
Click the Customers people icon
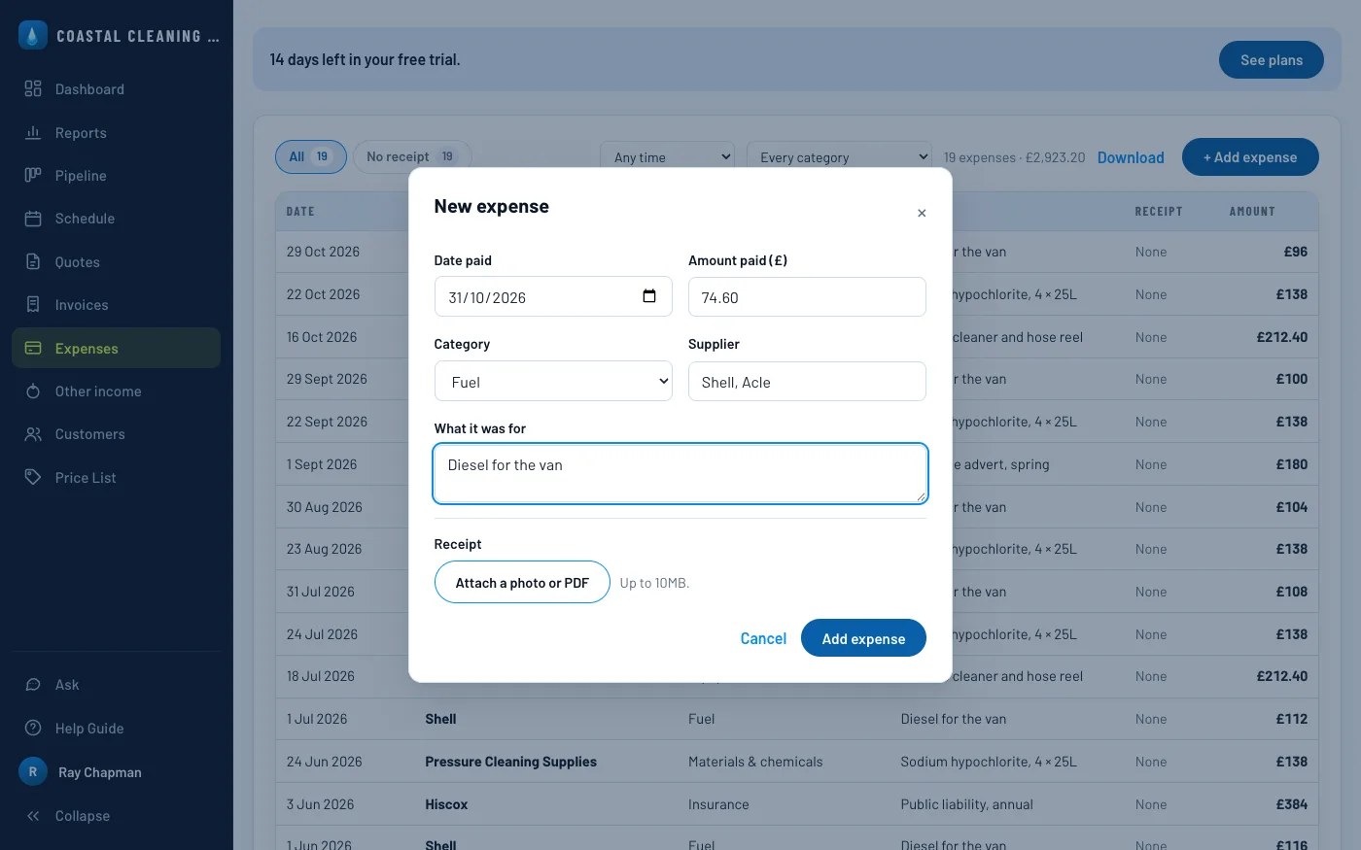tap(33, 434)
